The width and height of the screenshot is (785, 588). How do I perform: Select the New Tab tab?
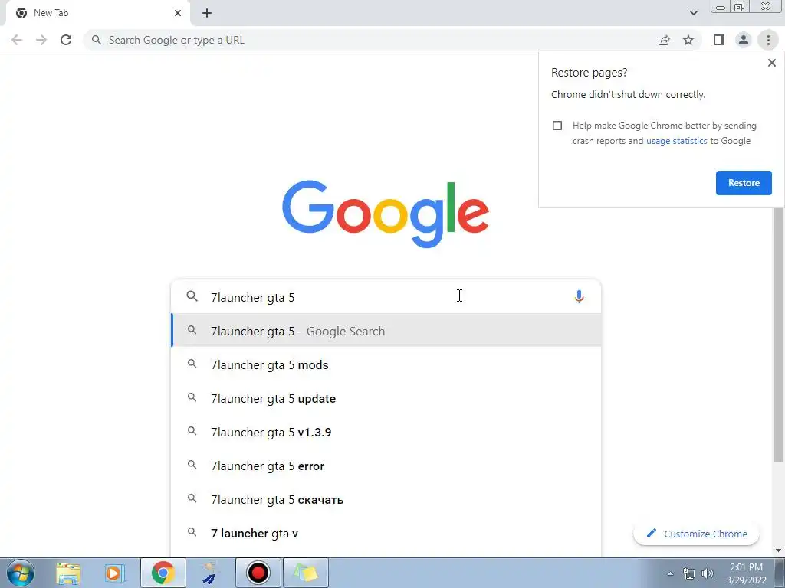97,13
